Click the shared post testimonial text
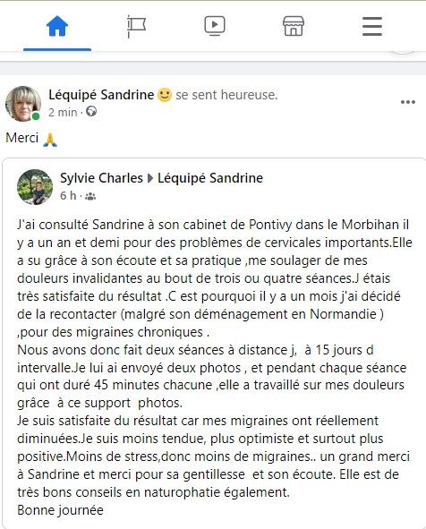Image resolution: width=426 pixels, height=529 pixels. click(x=215, y=367)
